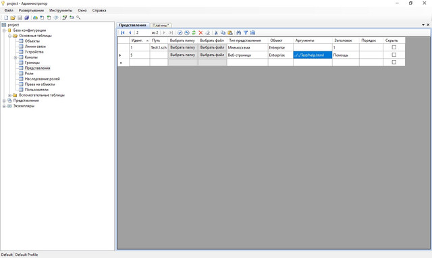Viewport: 432px width, 258px height.
Task: Expand the Каналы tree node
Action: [16, 57]
